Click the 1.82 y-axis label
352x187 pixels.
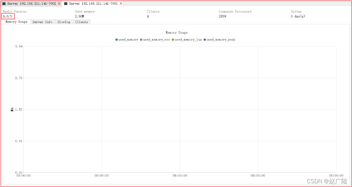19,109
